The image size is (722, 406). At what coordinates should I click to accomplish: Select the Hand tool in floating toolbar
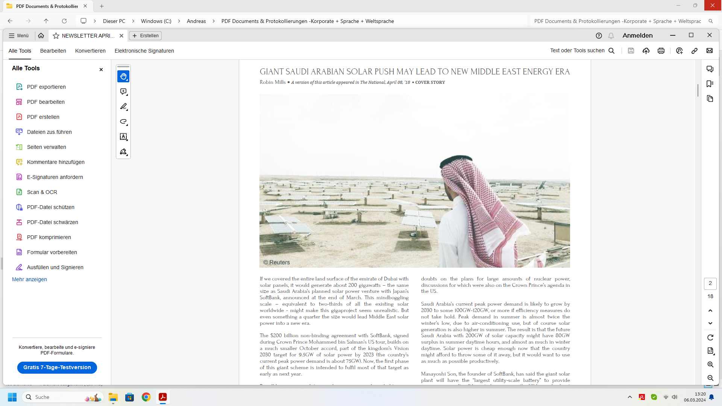coord(123,76)
